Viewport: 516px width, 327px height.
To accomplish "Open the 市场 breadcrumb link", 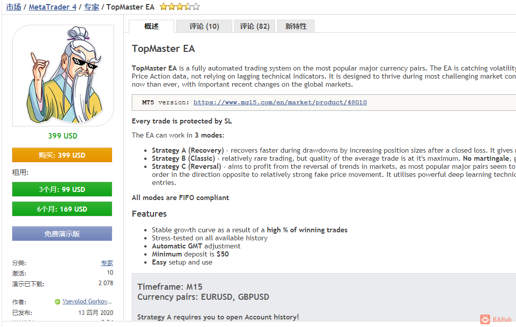I will (14, 7).
